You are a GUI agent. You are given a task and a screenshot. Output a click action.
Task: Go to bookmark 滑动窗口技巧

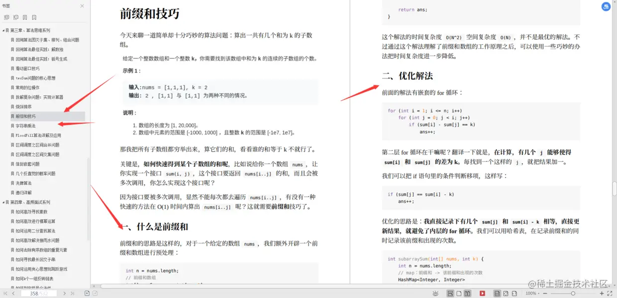tap(27, 69)
